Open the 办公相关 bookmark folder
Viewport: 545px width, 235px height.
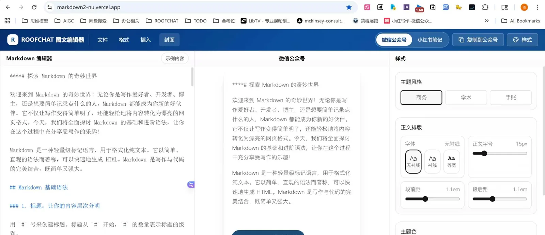[x=126, y=21]
